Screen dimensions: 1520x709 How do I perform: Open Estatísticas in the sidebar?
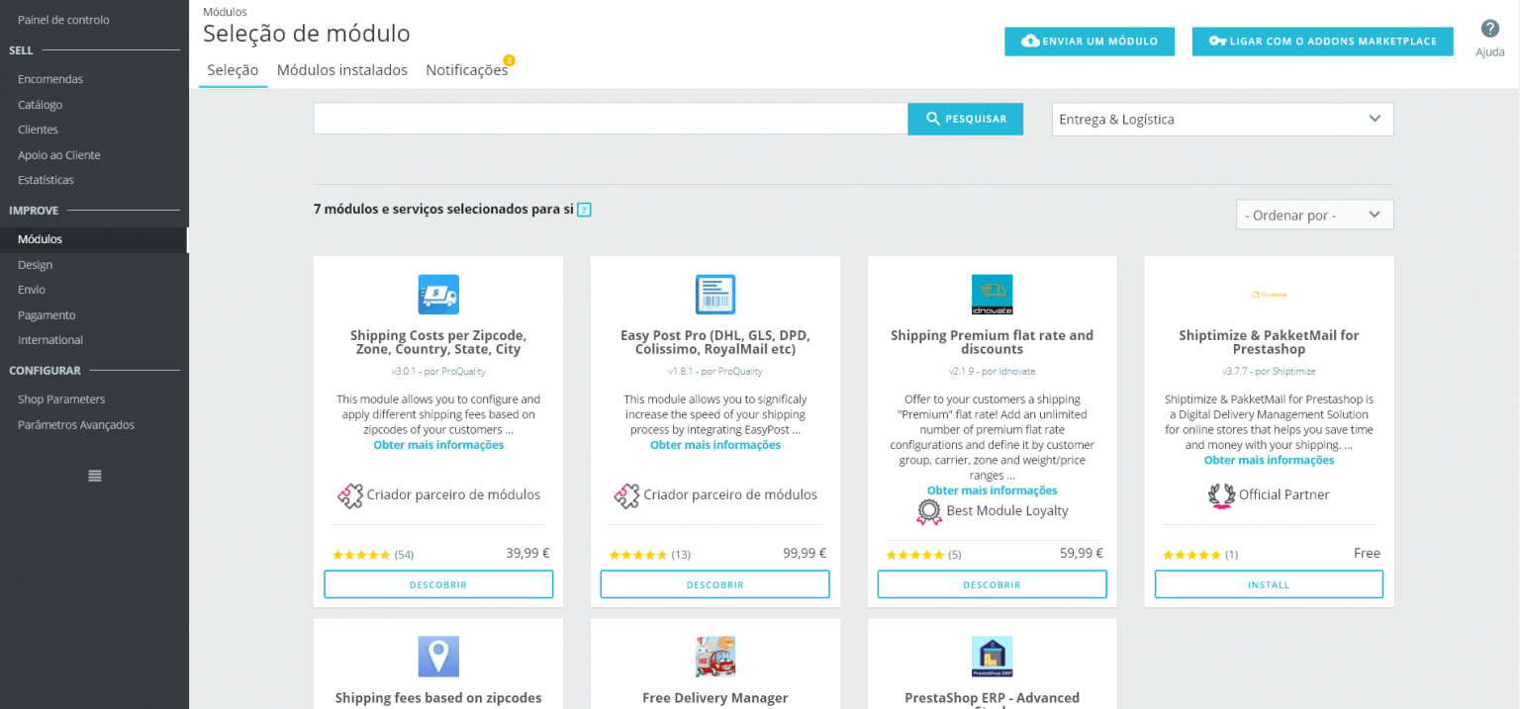click(46, 180)
